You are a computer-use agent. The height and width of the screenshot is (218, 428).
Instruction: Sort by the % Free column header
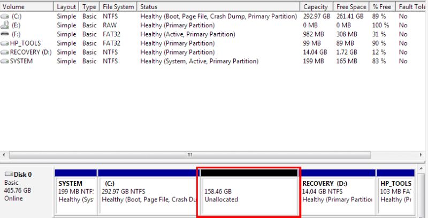pos(383,6)
